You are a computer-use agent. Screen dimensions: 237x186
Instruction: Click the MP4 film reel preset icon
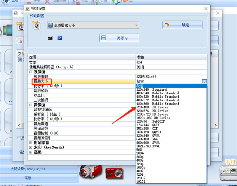[36, 25]
